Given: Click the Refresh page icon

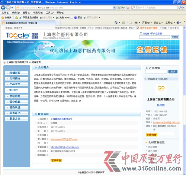Looking at the screenshot, I should [x=123, y=8].
